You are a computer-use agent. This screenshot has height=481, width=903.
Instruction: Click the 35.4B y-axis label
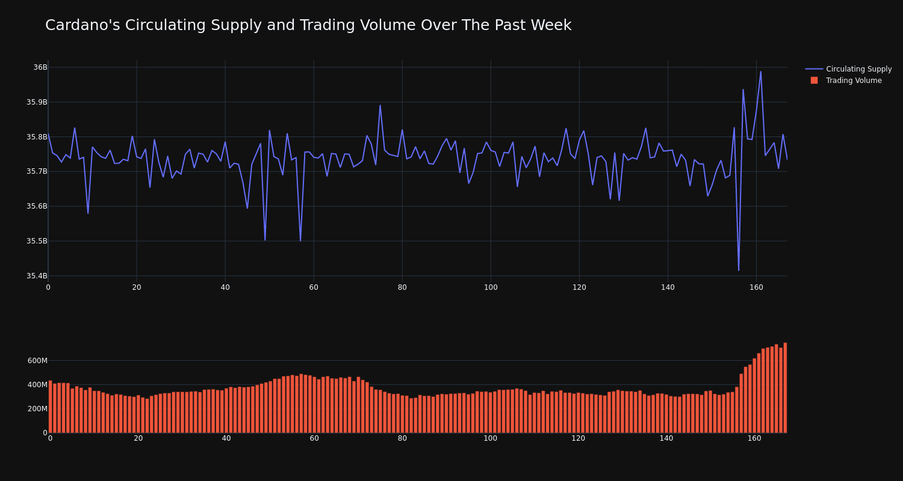coord(37,276)
